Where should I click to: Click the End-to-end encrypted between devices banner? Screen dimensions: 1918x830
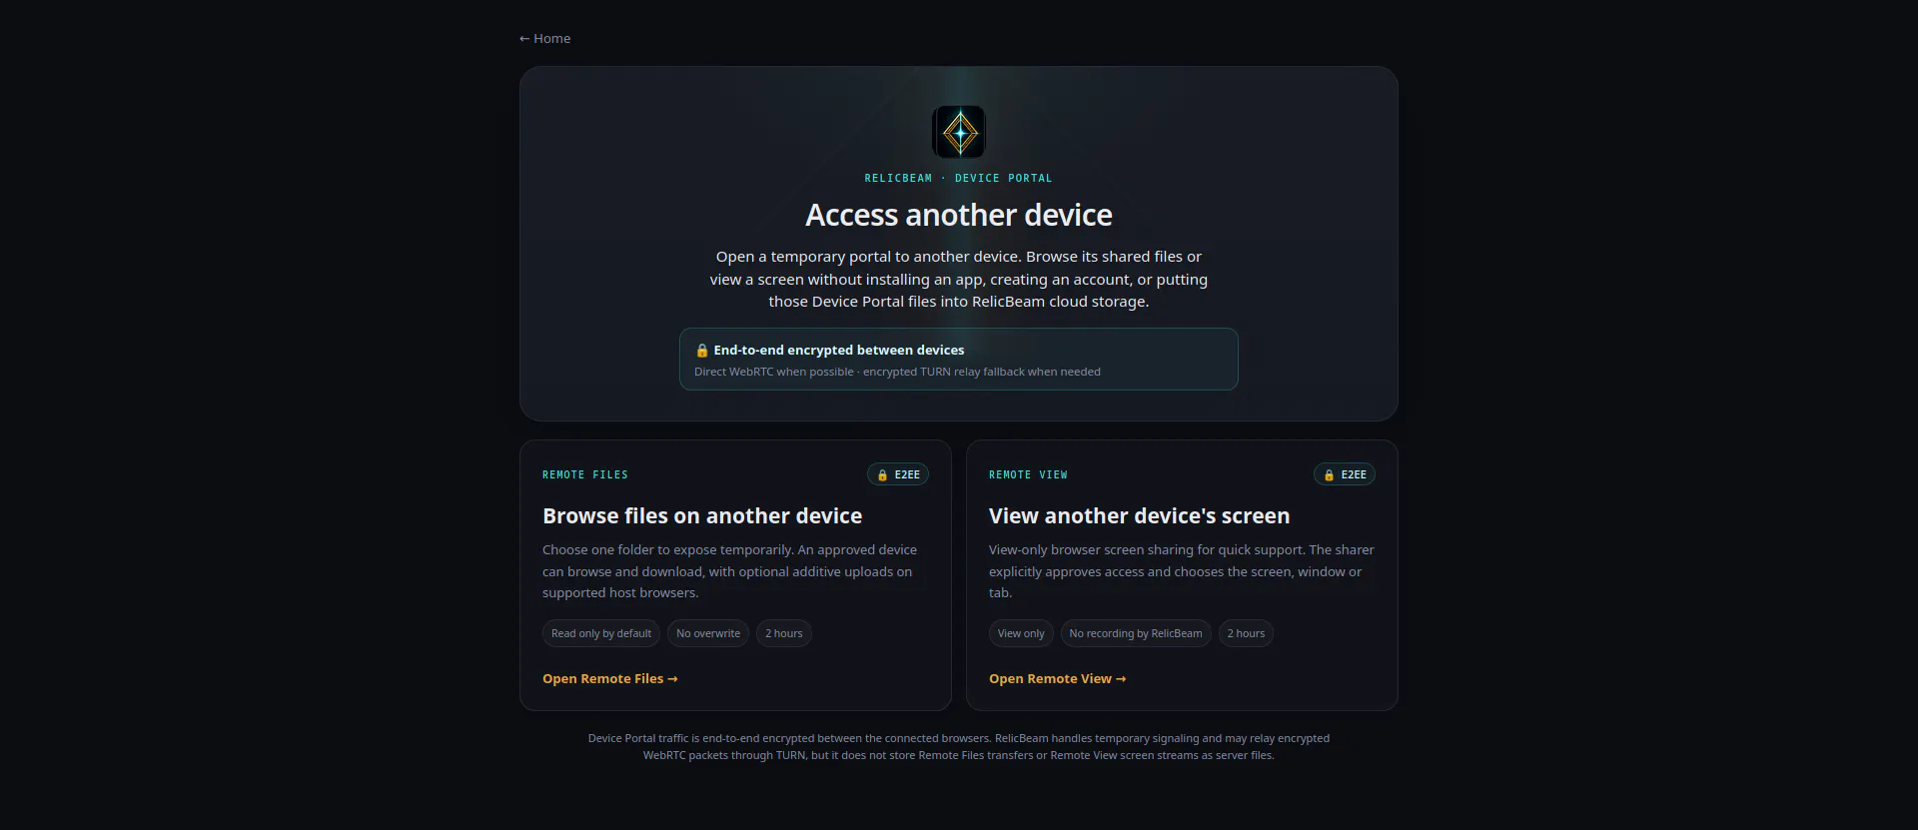click(x=959, y=359)
